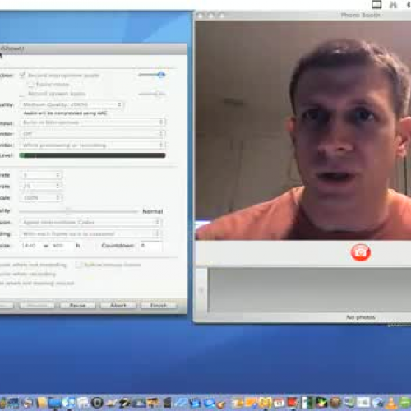
Task: Open the scale dropdown showing 100%
Action: (x=41, y=197)
